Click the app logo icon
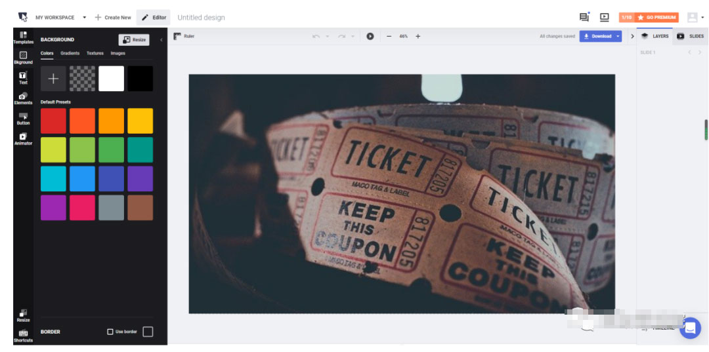 pyautogui.click(x=22, y=17)
